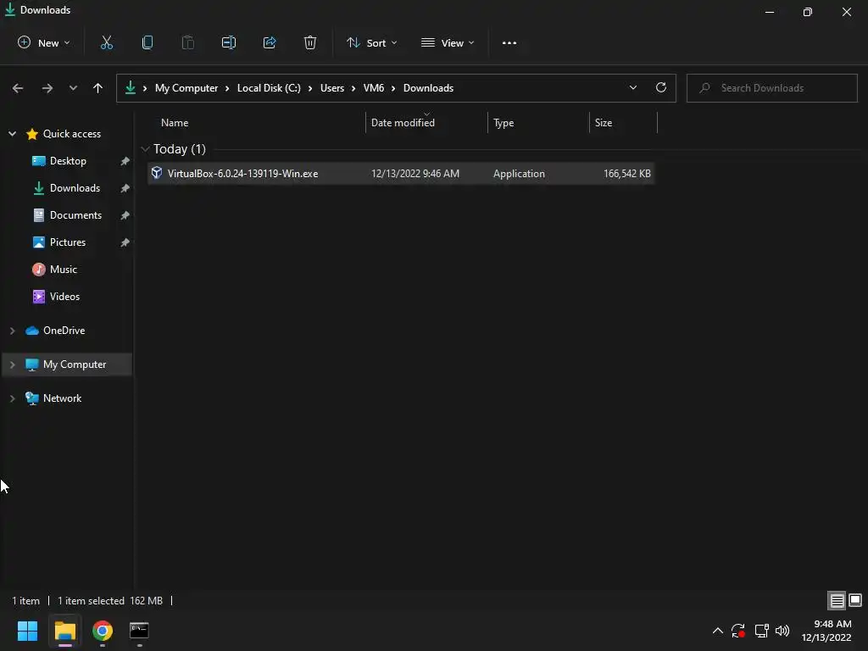Click pin icon next to Documents
Viewport: 868px width, 651px height.
(x=125, y=215)
